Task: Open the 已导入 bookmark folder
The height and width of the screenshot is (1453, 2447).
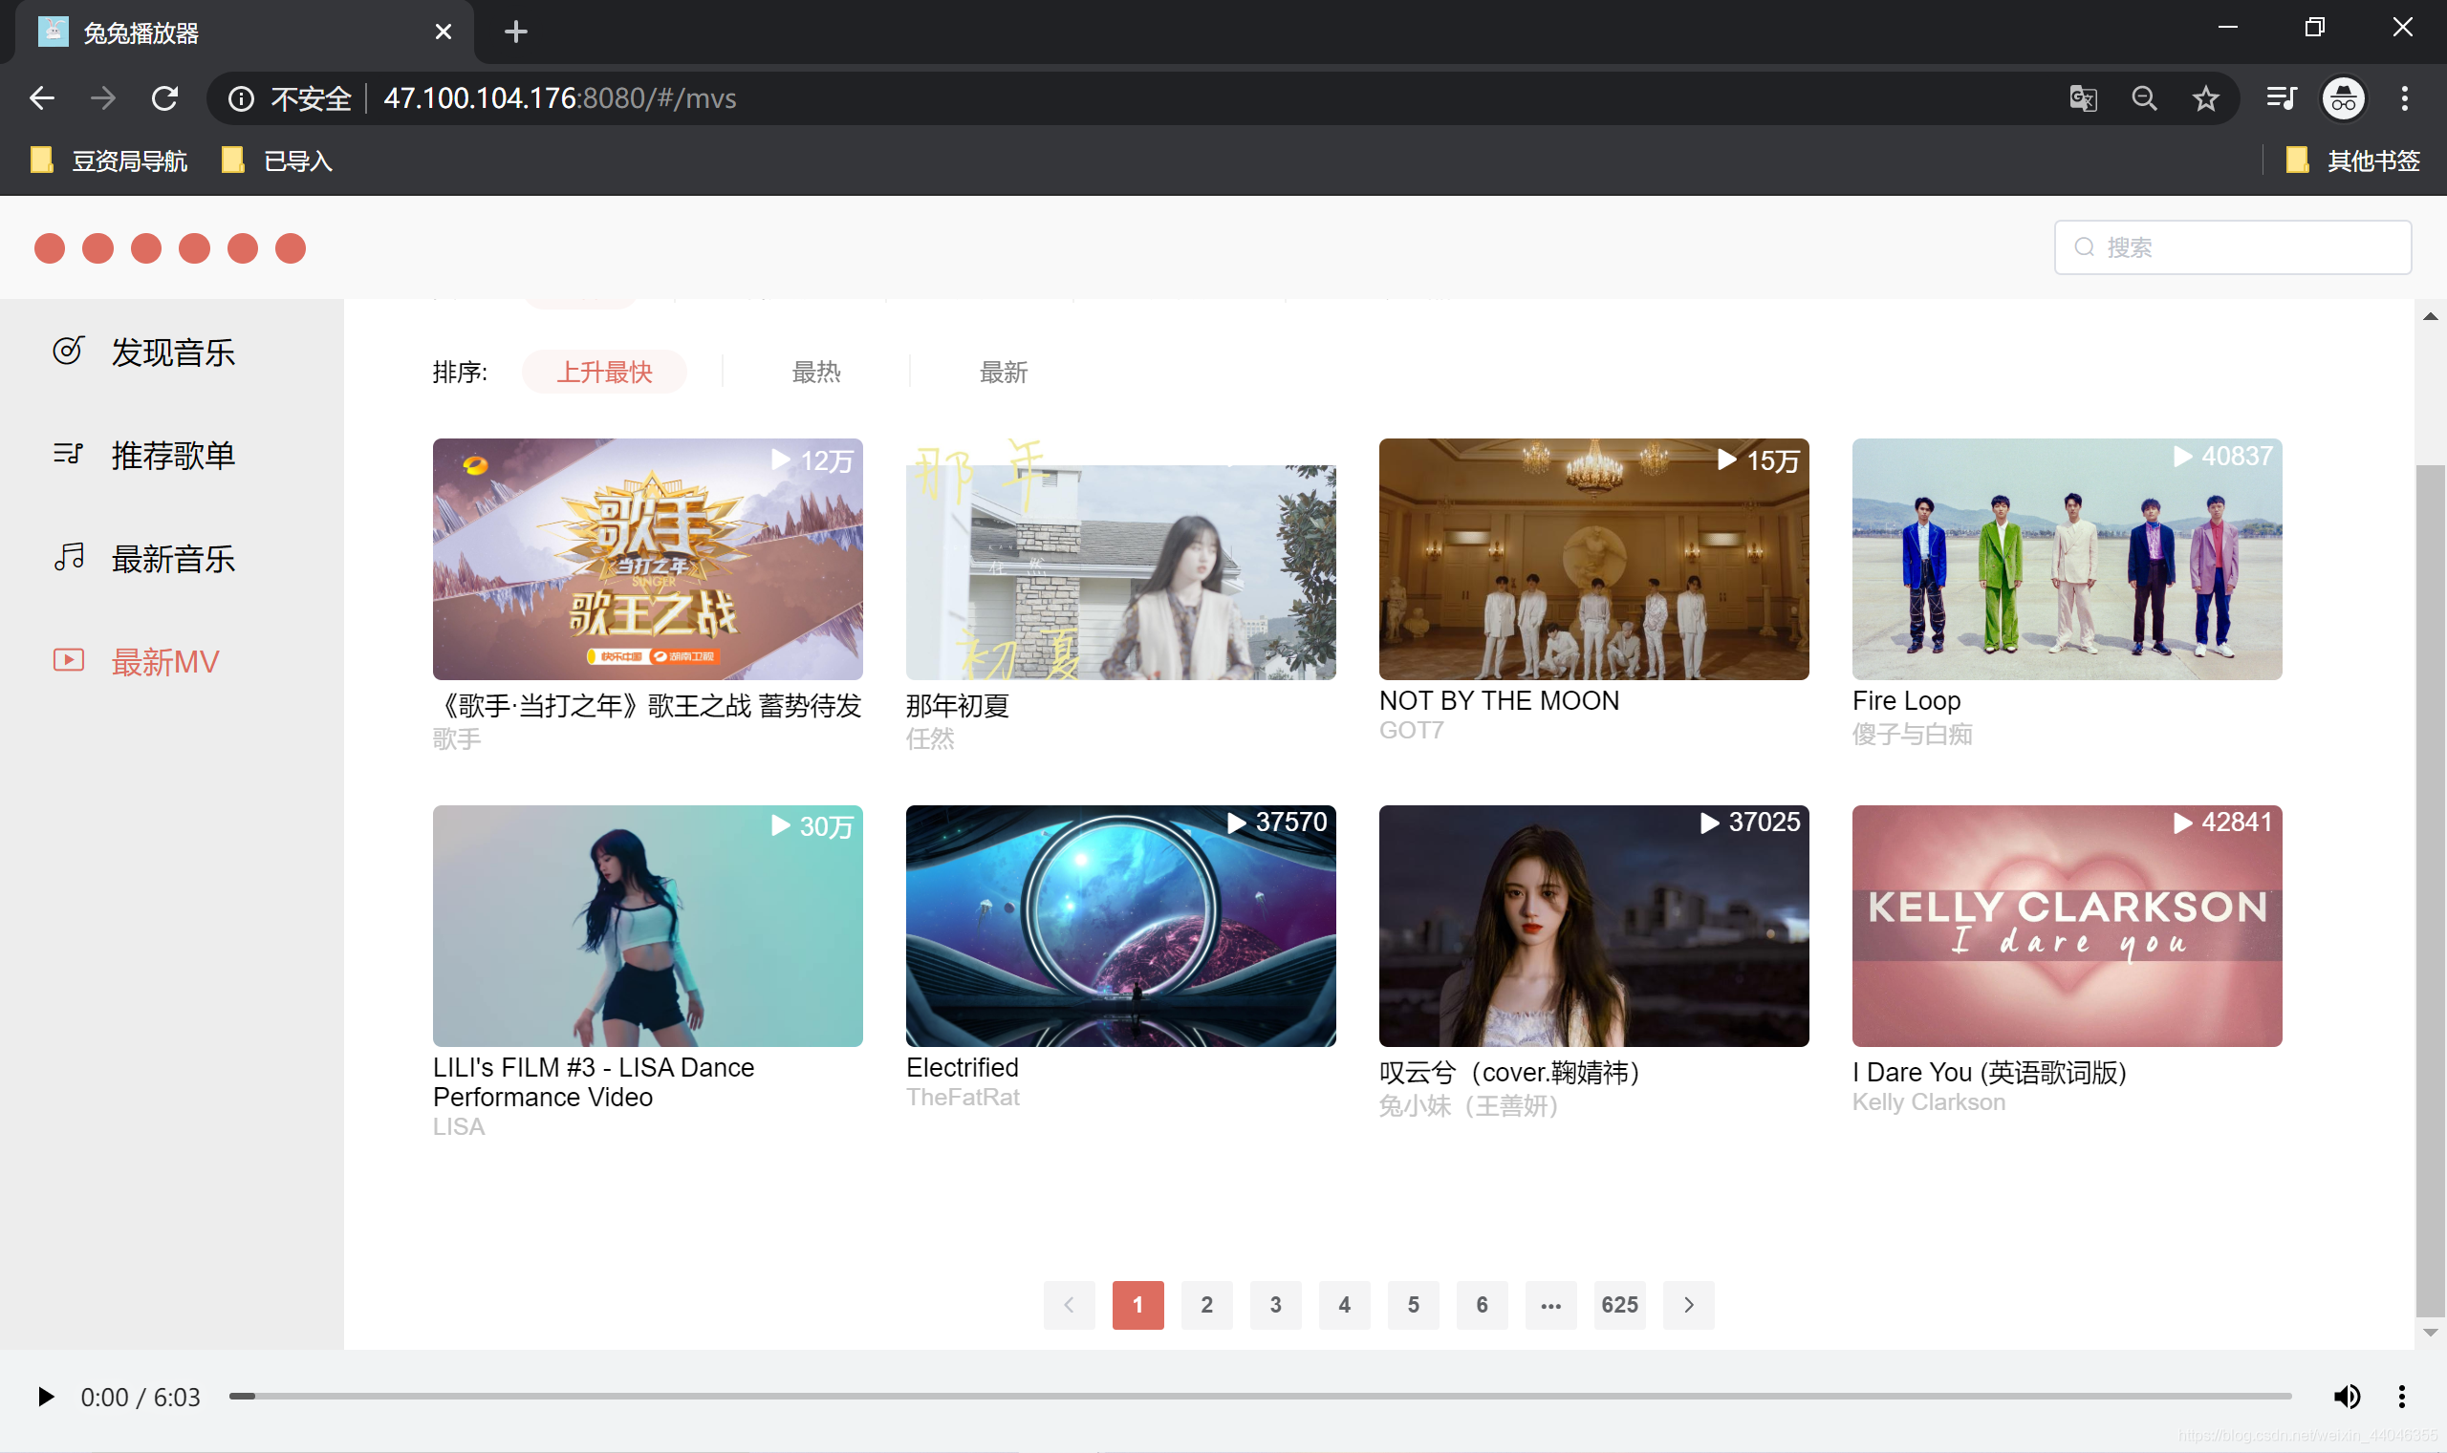Action: point(277,160)
